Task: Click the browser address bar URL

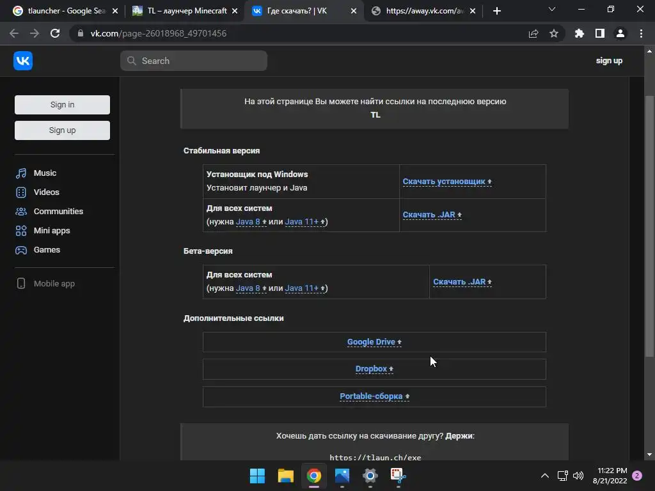Action: click(x=159, y=33)
